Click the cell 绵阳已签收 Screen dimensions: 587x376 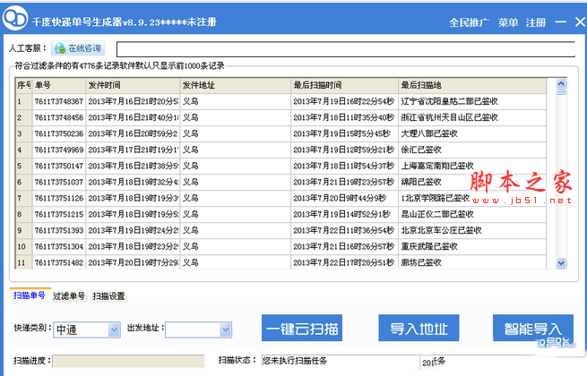point(472,183)
